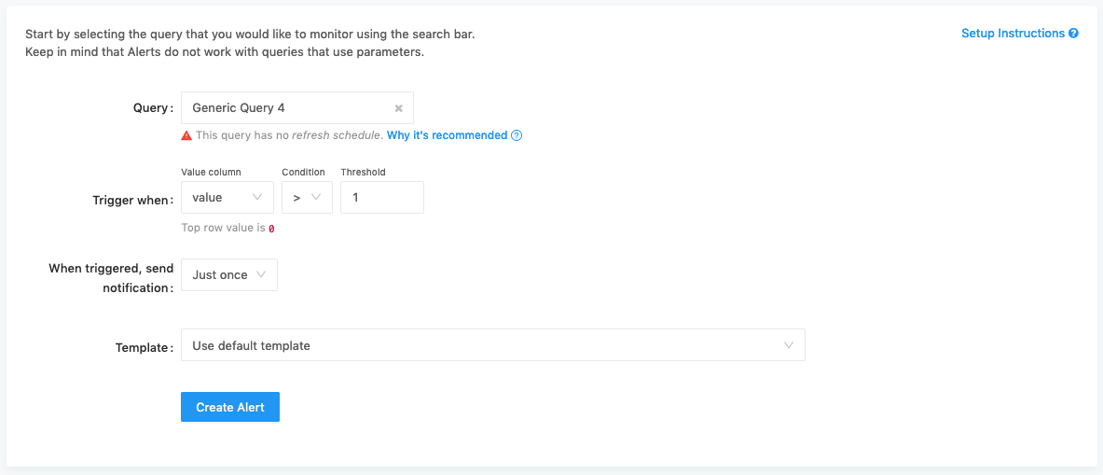Follow the Why it's recommended link
This screenshot has height=475, width=1103.
pyautogui.click(x=447, y=135)
